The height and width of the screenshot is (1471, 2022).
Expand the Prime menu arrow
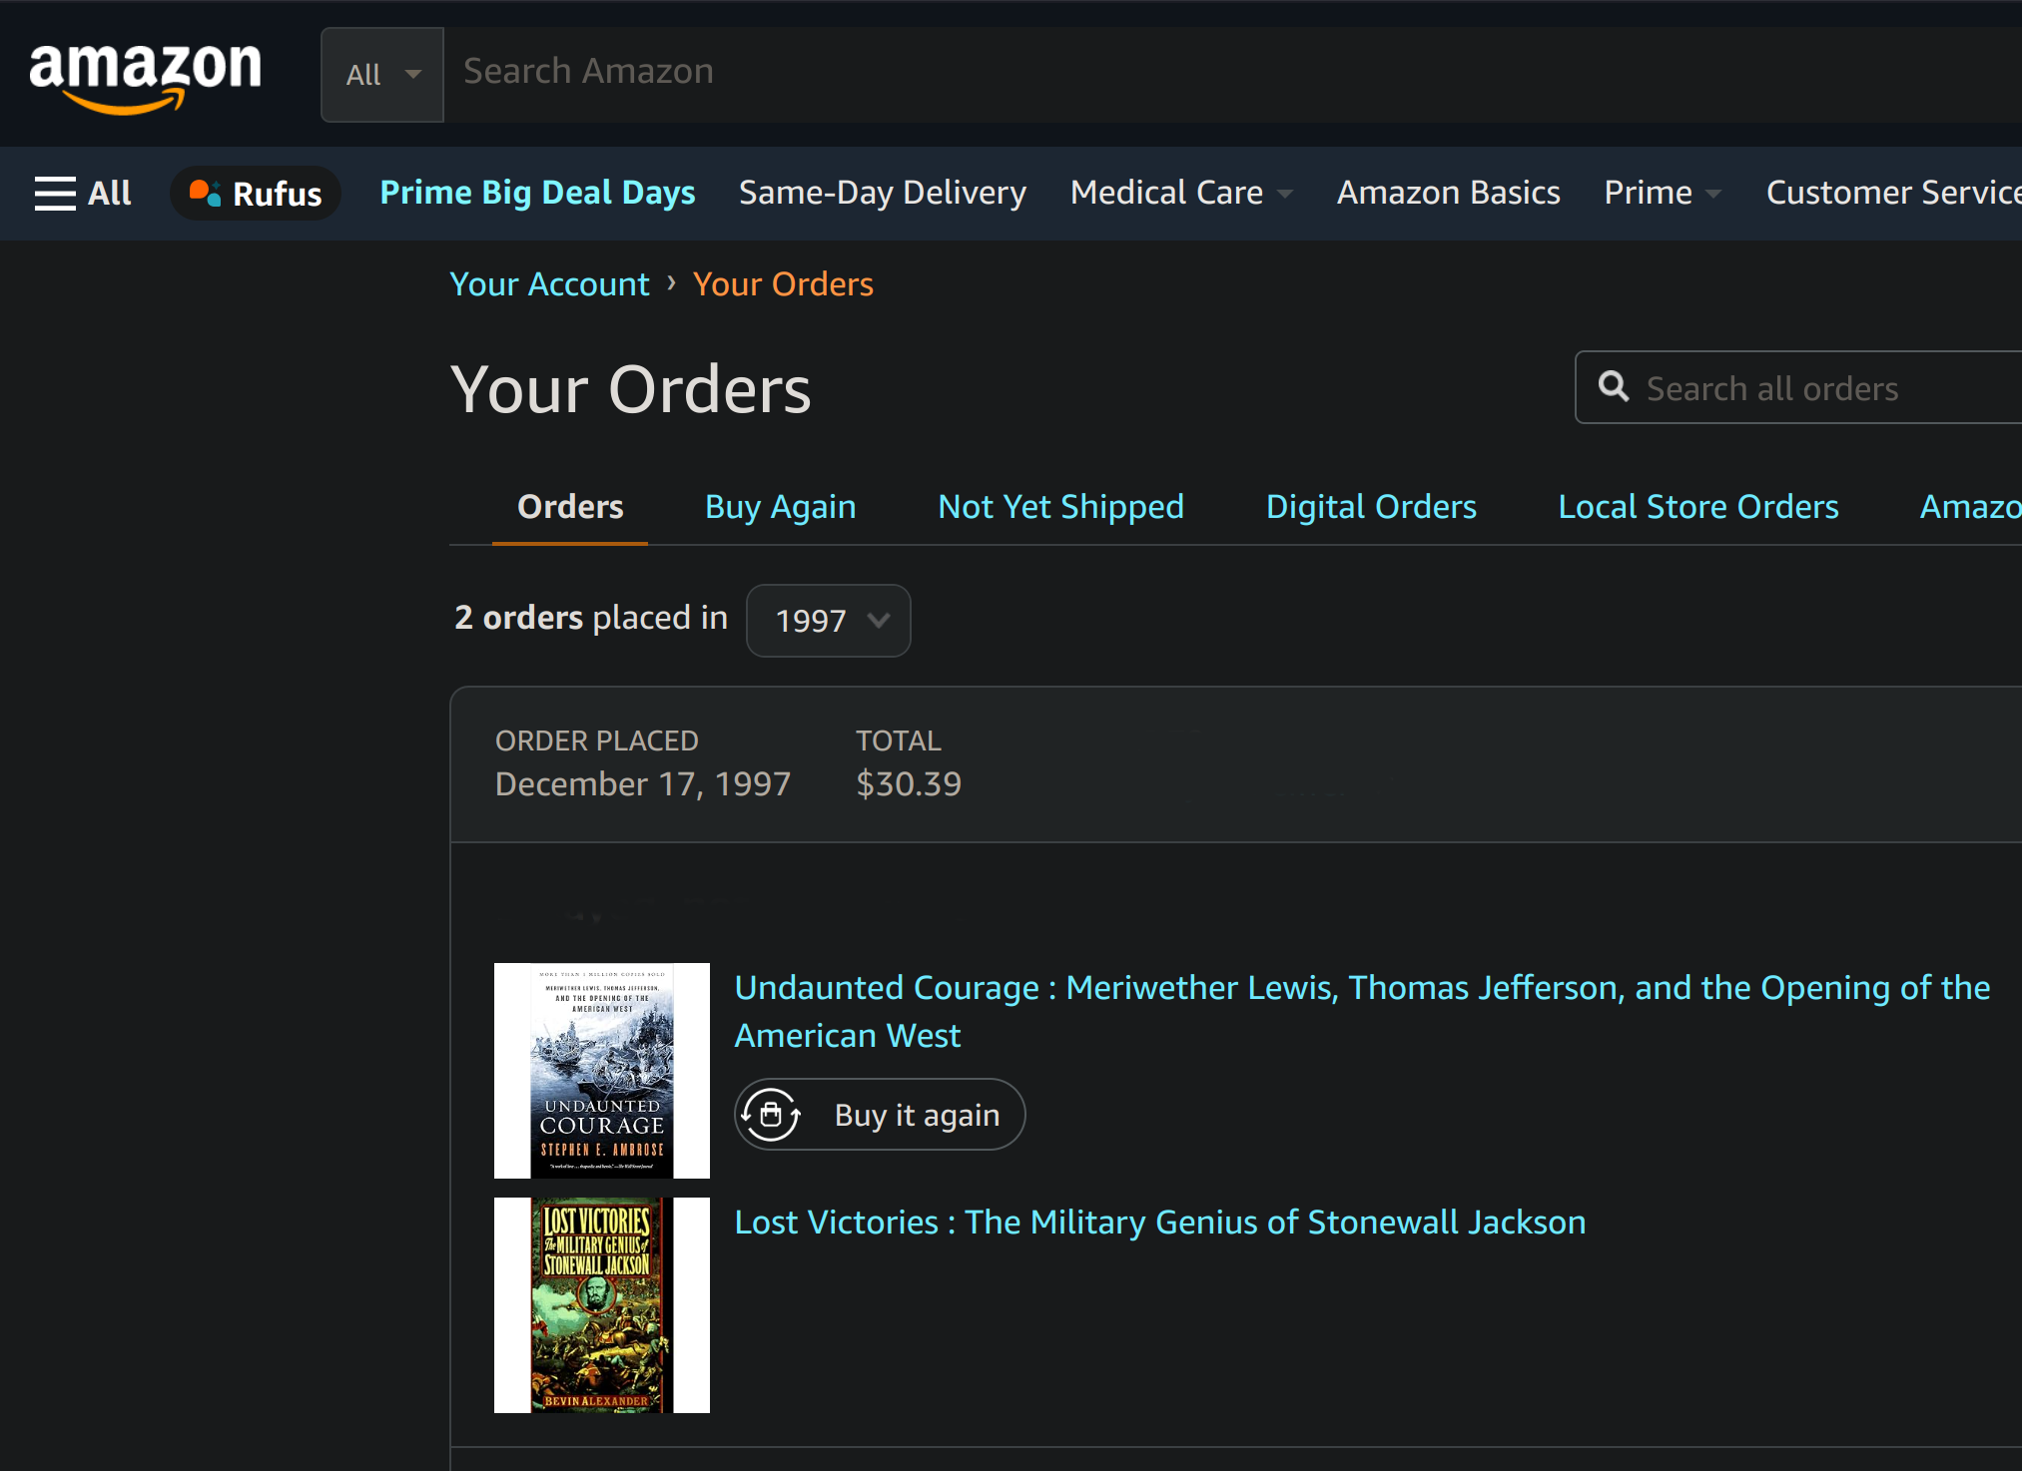(1713, 194)
